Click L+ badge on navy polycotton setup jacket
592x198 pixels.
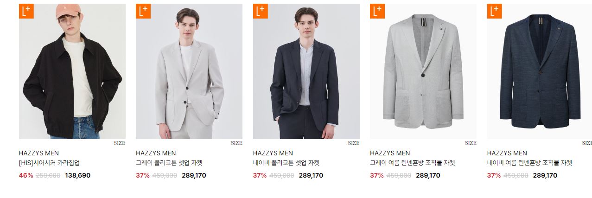[x=261, y=11]
